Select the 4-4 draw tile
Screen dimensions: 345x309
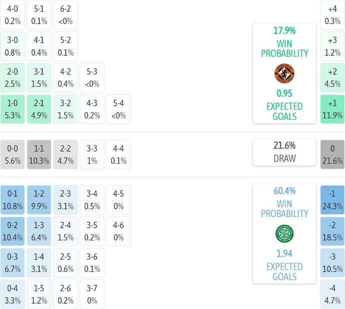pyautogui.click(x=118, y=154)
